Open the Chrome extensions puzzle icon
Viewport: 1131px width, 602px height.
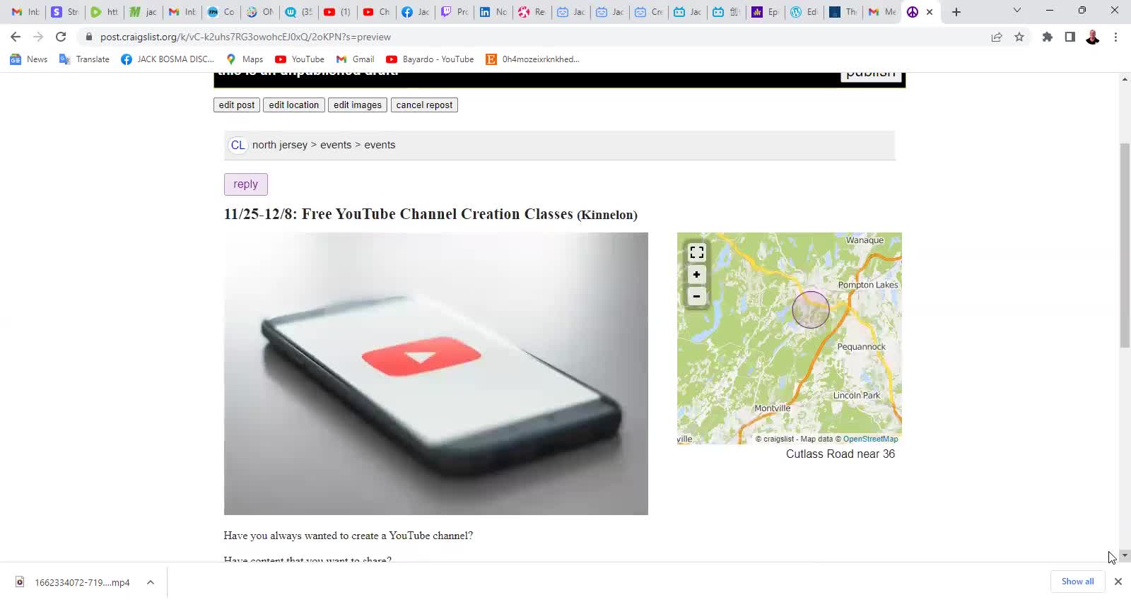(1048, 37)
